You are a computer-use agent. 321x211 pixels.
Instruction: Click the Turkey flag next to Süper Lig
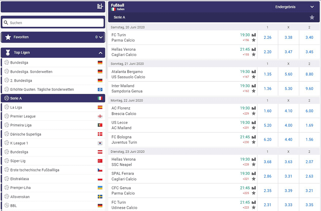[100, 161]
